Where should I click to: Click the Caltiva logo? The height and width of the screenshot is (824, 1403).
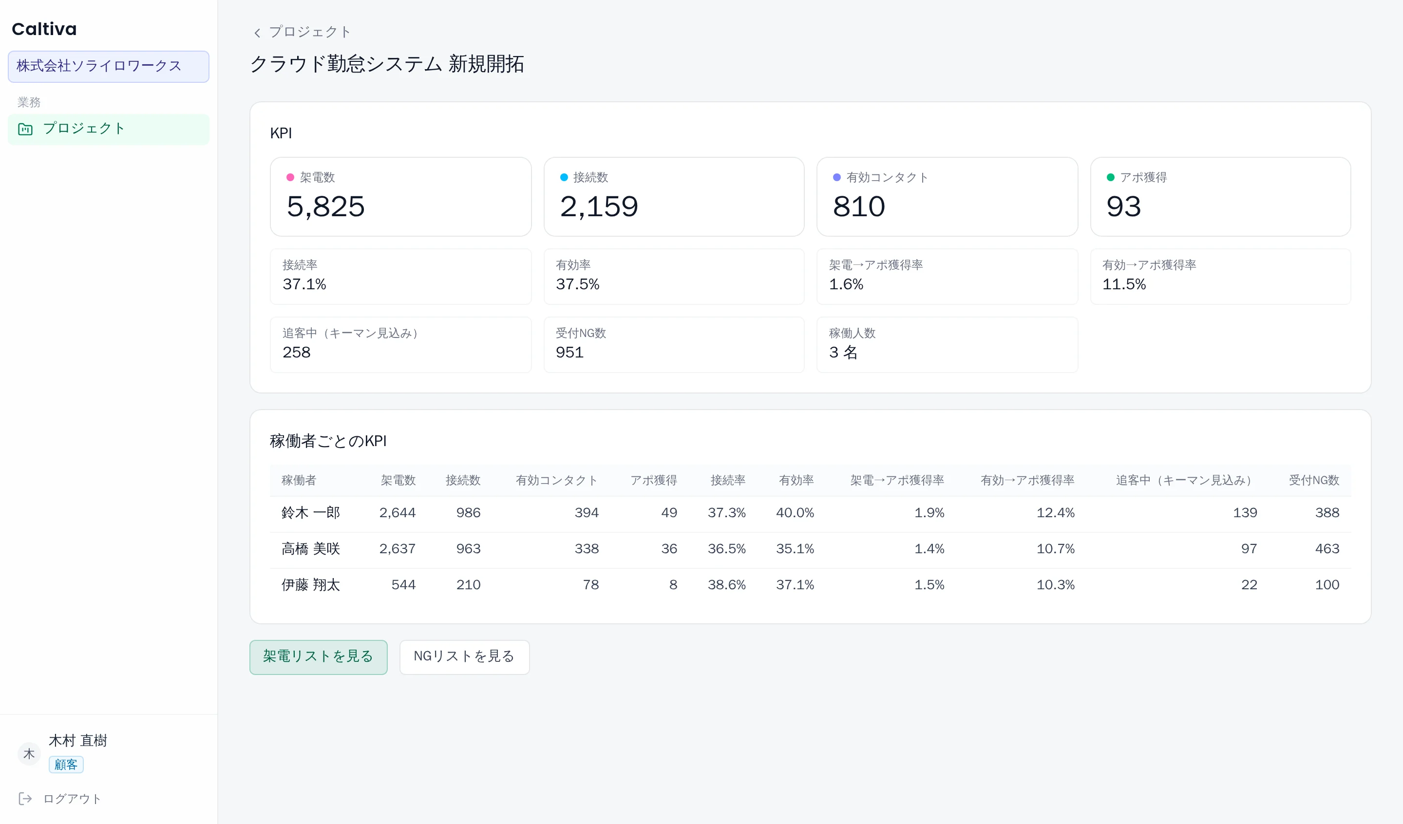pyautogui.click(x=44, y=29)
